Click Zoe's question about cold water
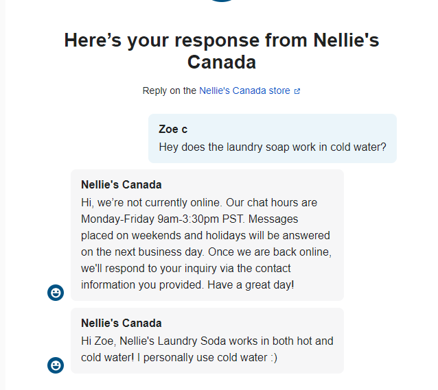 (272, 147)
